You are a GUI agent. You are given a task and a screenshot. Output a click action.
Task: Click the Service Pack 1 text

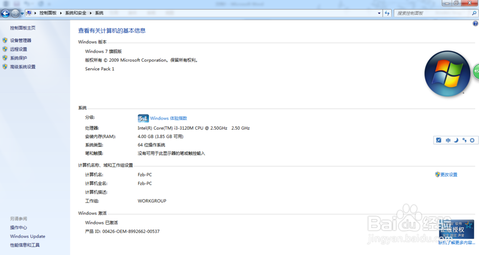tap(100, 69)
